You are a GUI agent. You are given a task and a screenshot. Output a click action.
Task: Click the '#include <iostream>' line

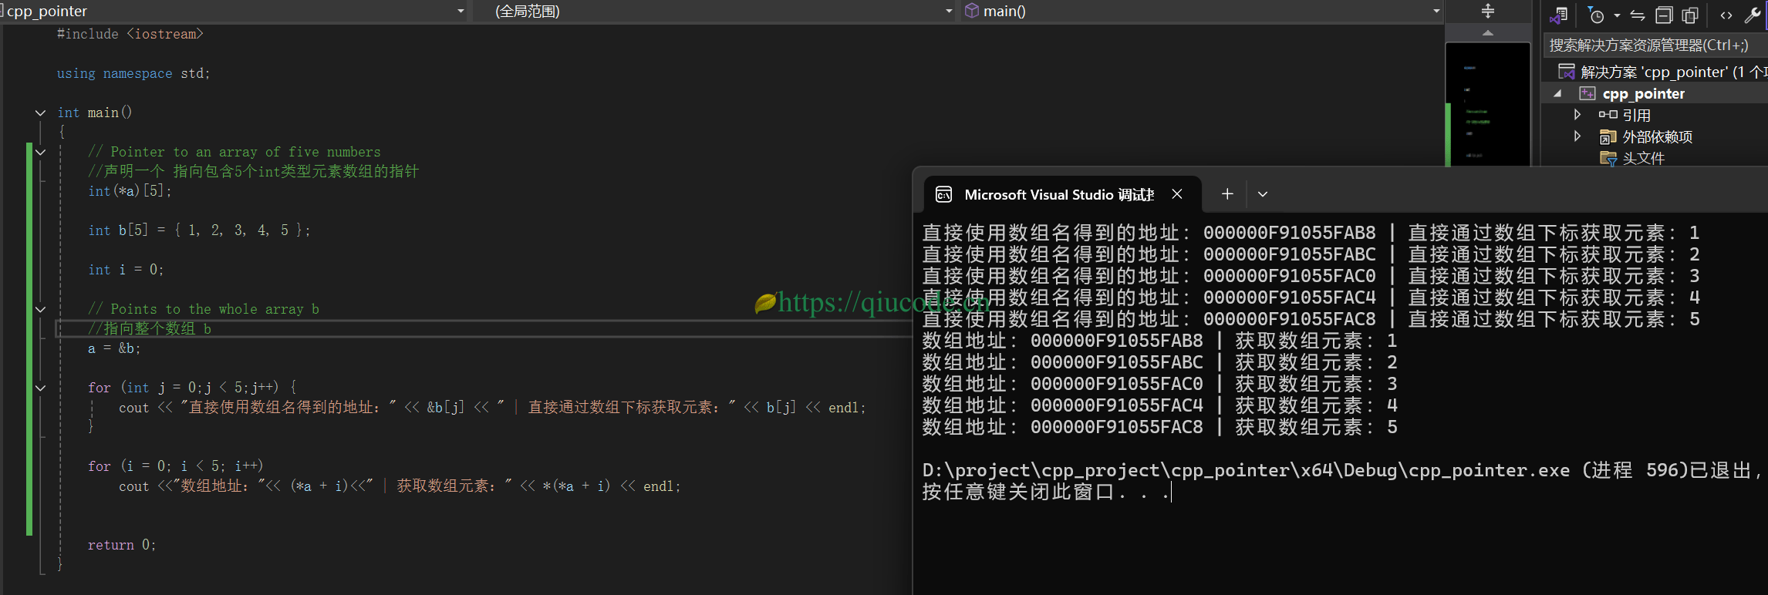click(130, 34)
